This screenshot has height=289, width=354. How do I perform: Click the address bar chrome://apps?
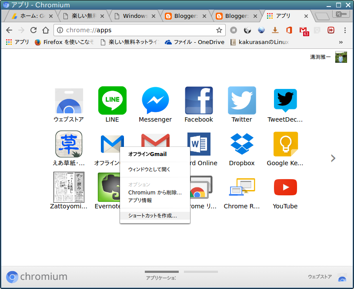(x=140, y=30)
